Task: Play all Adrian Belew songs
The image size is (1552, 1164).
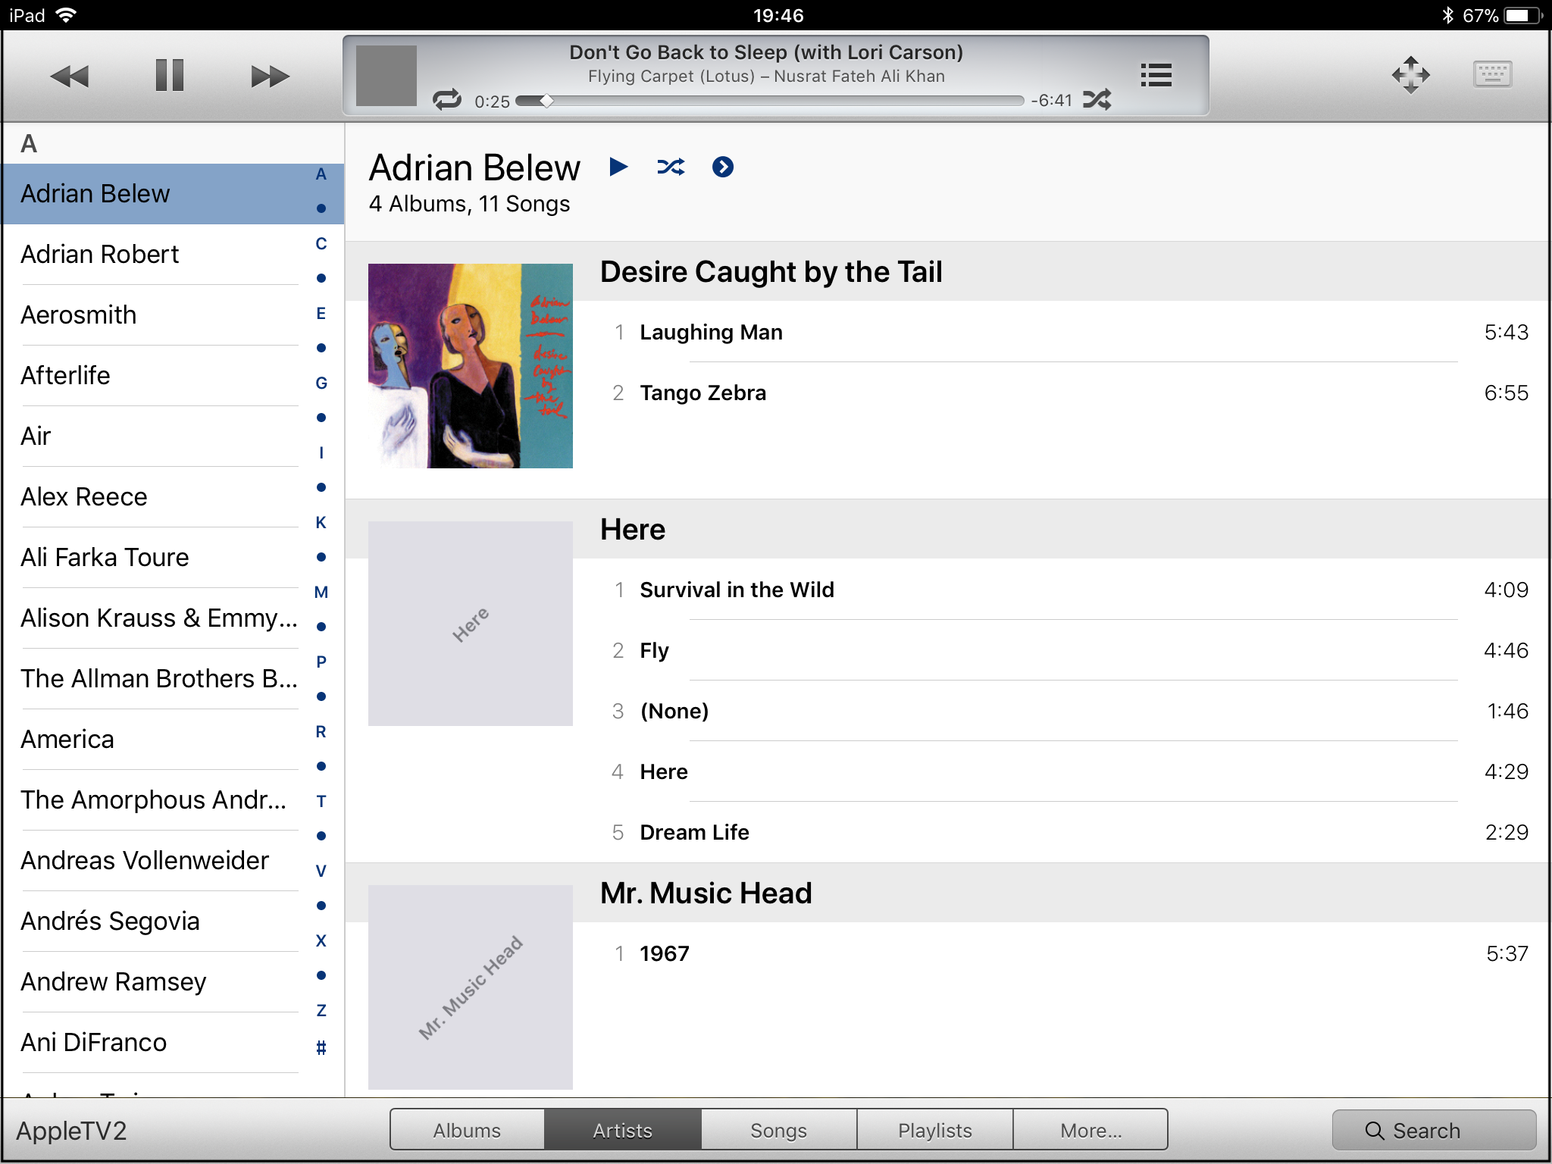Action: click(618, 167)
